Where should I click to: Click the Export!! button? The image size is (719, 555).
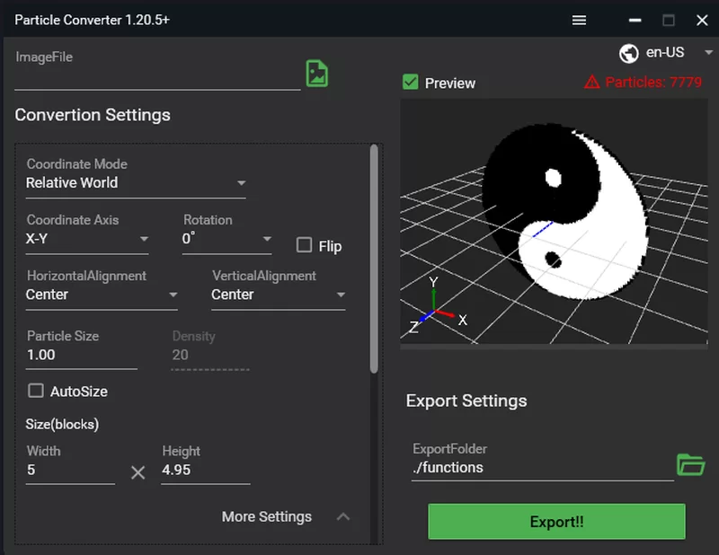pyautogui.click(x=556, y=522)
